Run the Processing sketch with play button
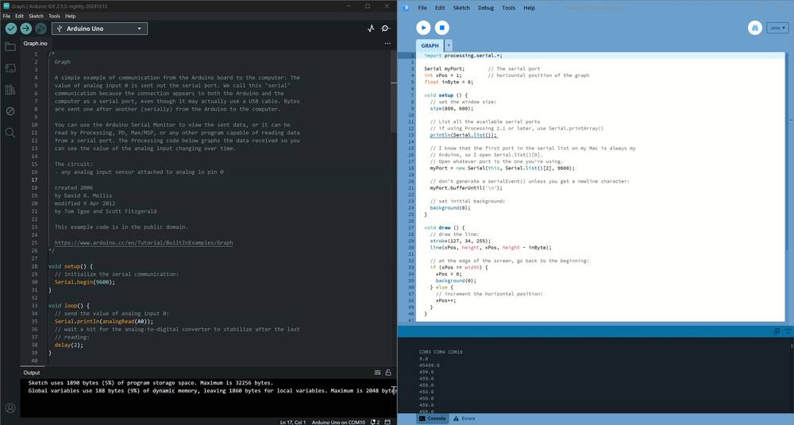This screenshot has height=425, width=794. (x=423, y=28)
